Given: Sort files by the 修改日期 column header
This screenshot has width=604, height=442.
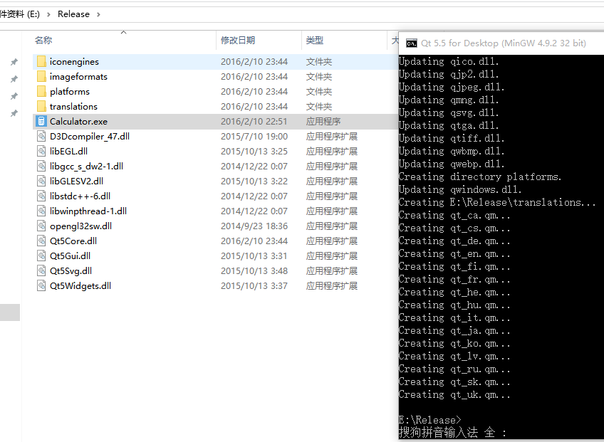Looking at the screenshot, I should point(238,40).
